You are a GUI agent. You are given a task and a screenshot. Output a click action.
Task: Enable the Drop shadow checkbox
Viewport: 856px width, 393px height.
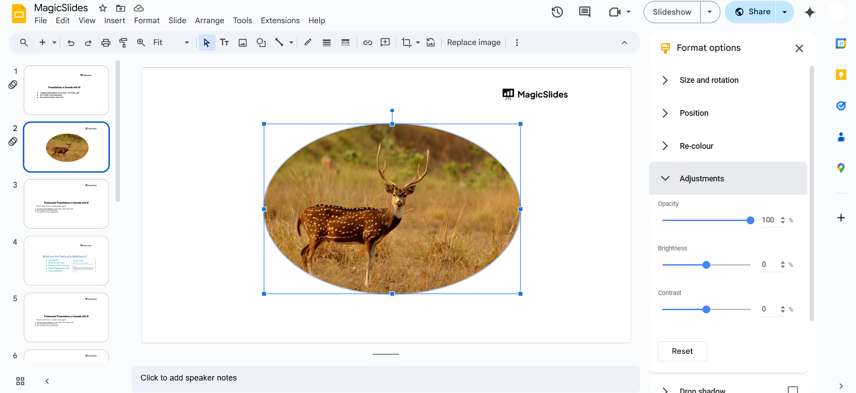pos(793,390)
